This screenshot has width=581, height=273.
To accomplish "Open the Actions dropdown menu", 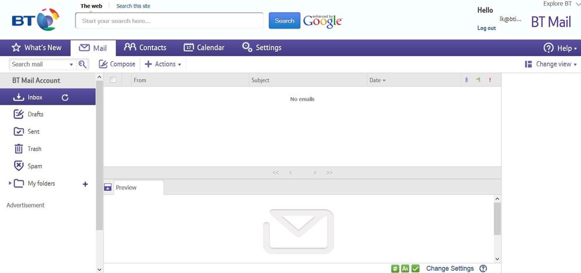I will [163, 64].
